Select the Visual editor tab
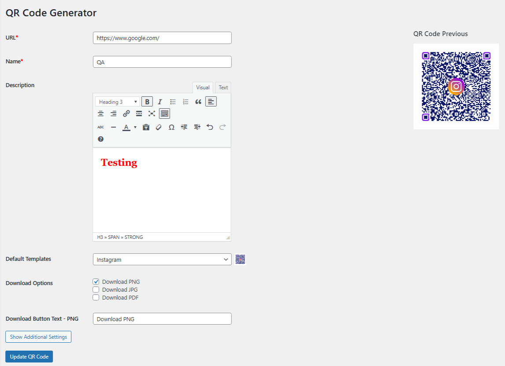This screenshot has height=366, width=505. tap(203, 88)
